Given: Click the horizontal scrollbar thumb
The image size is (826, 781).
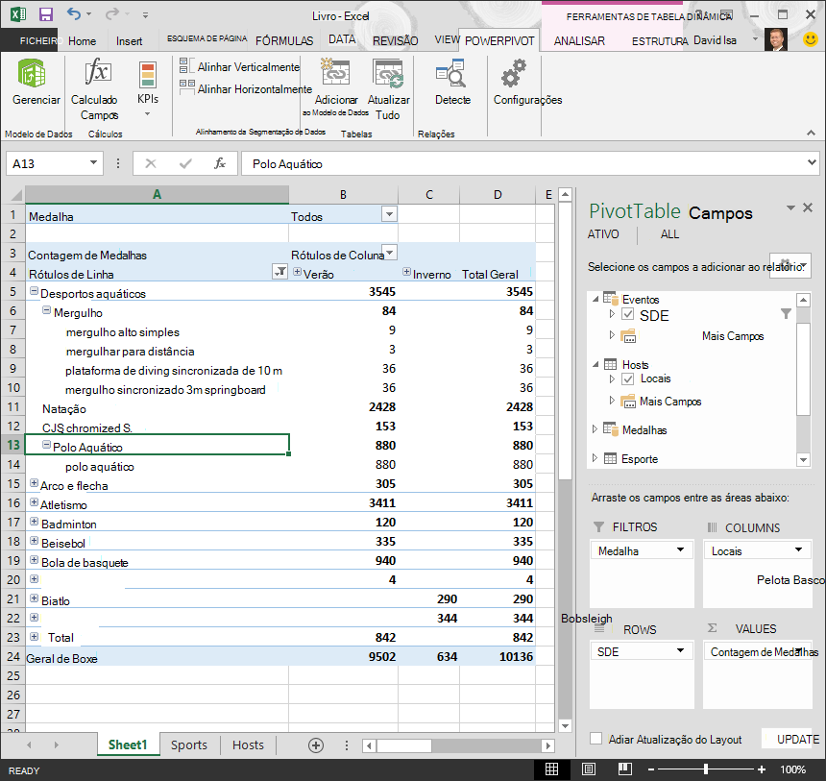Looking at the screenshot, I should tap(404, 745).
